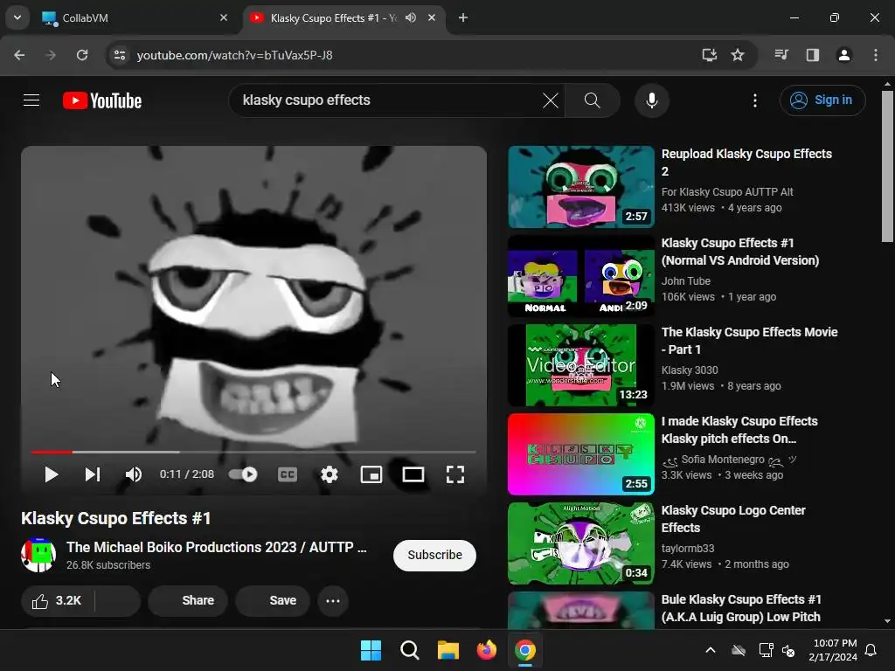Start voice search with microphone icon
The image size is (895, 671).
click(x=652, y=100)
